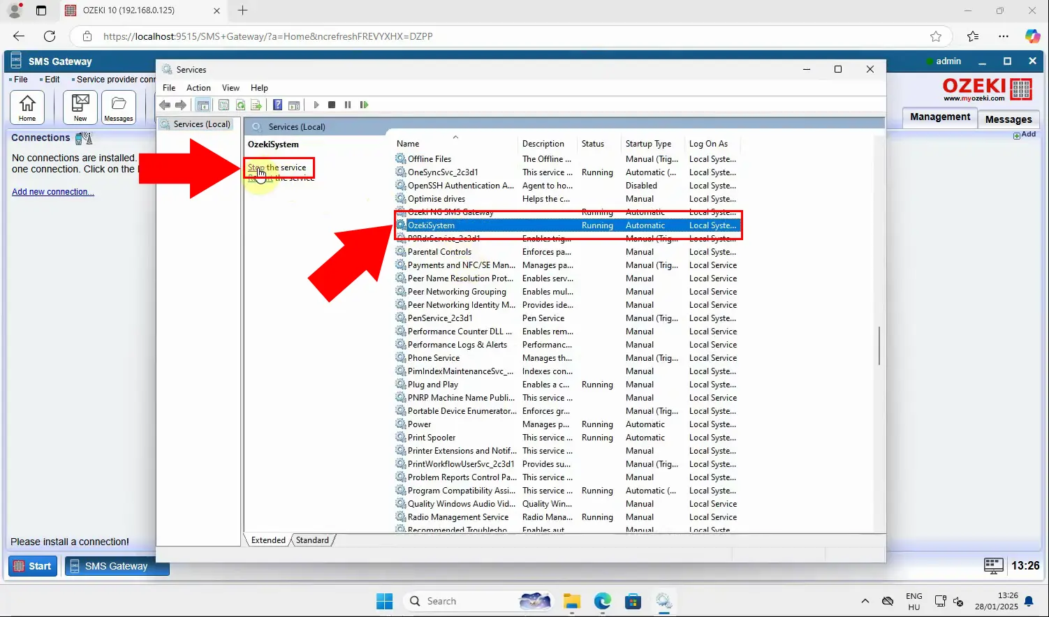Sort by the Status column header
Screen dimensions: 1049x617
593,144
